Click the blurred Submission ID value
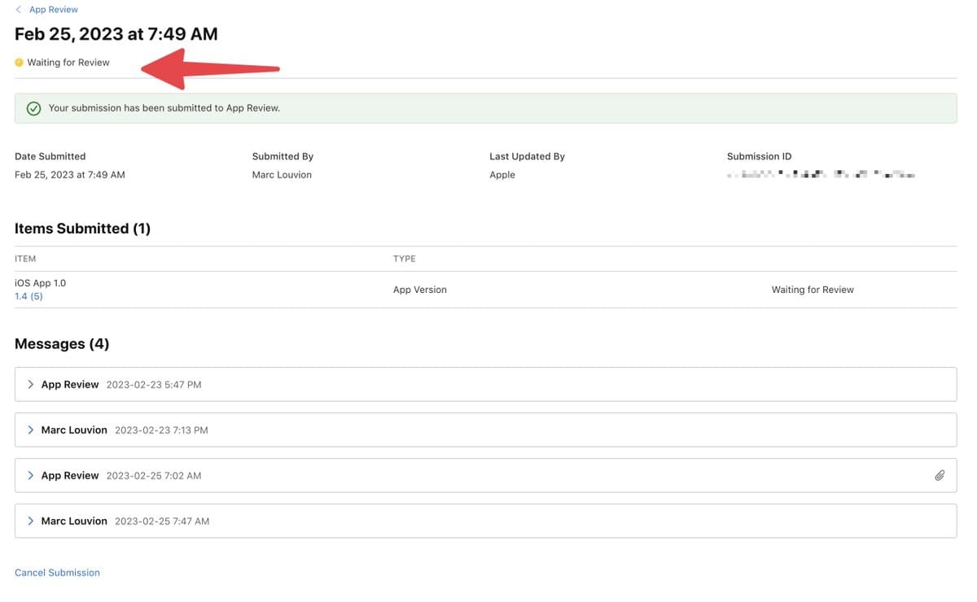Image resolution: width=977 pixels, height=602 pixels. coord(821,175)
